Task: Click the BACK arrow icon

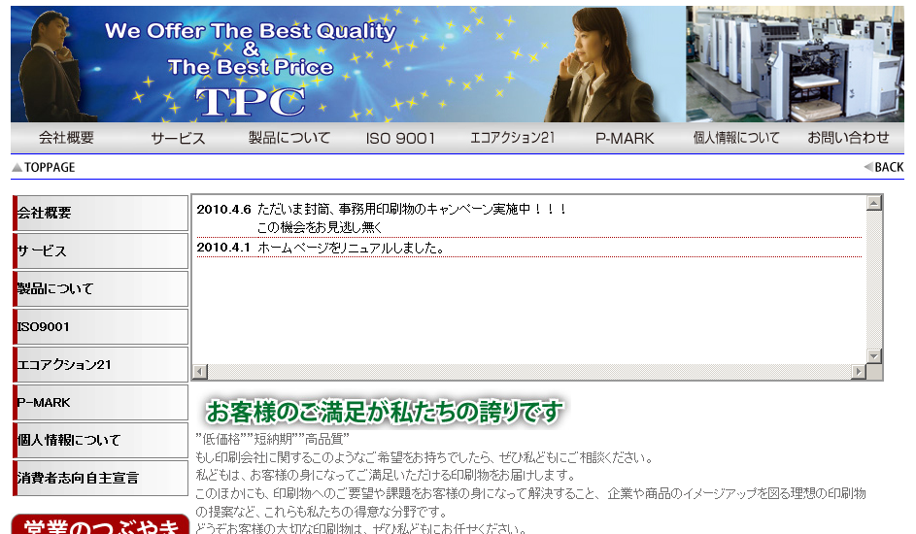Action: 868,167
